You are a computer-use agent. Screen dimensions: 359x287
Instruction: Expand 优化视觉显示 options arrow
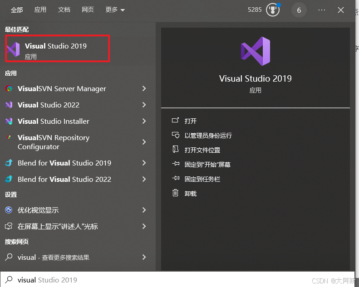pos(144,210)
